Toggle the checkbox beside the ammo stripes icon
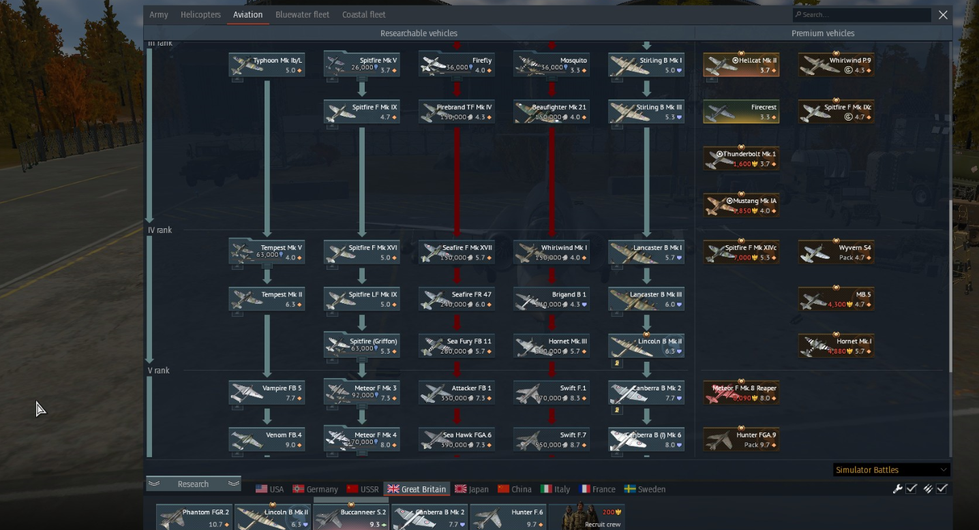This screenshot has width=979, height=530. coord(942,488)
